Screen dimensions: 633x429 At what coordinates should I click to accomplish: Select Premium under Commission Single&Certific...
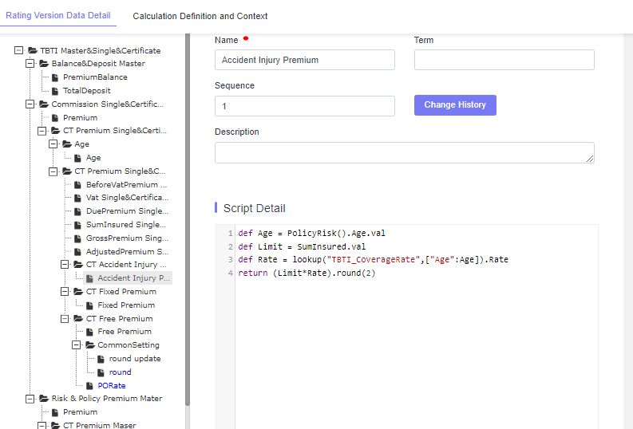[81, 118]
